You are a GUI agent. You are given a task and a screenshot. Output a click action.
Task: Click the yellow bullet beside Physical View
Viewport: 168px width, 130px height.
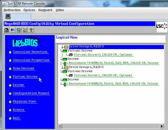(10, 102)
